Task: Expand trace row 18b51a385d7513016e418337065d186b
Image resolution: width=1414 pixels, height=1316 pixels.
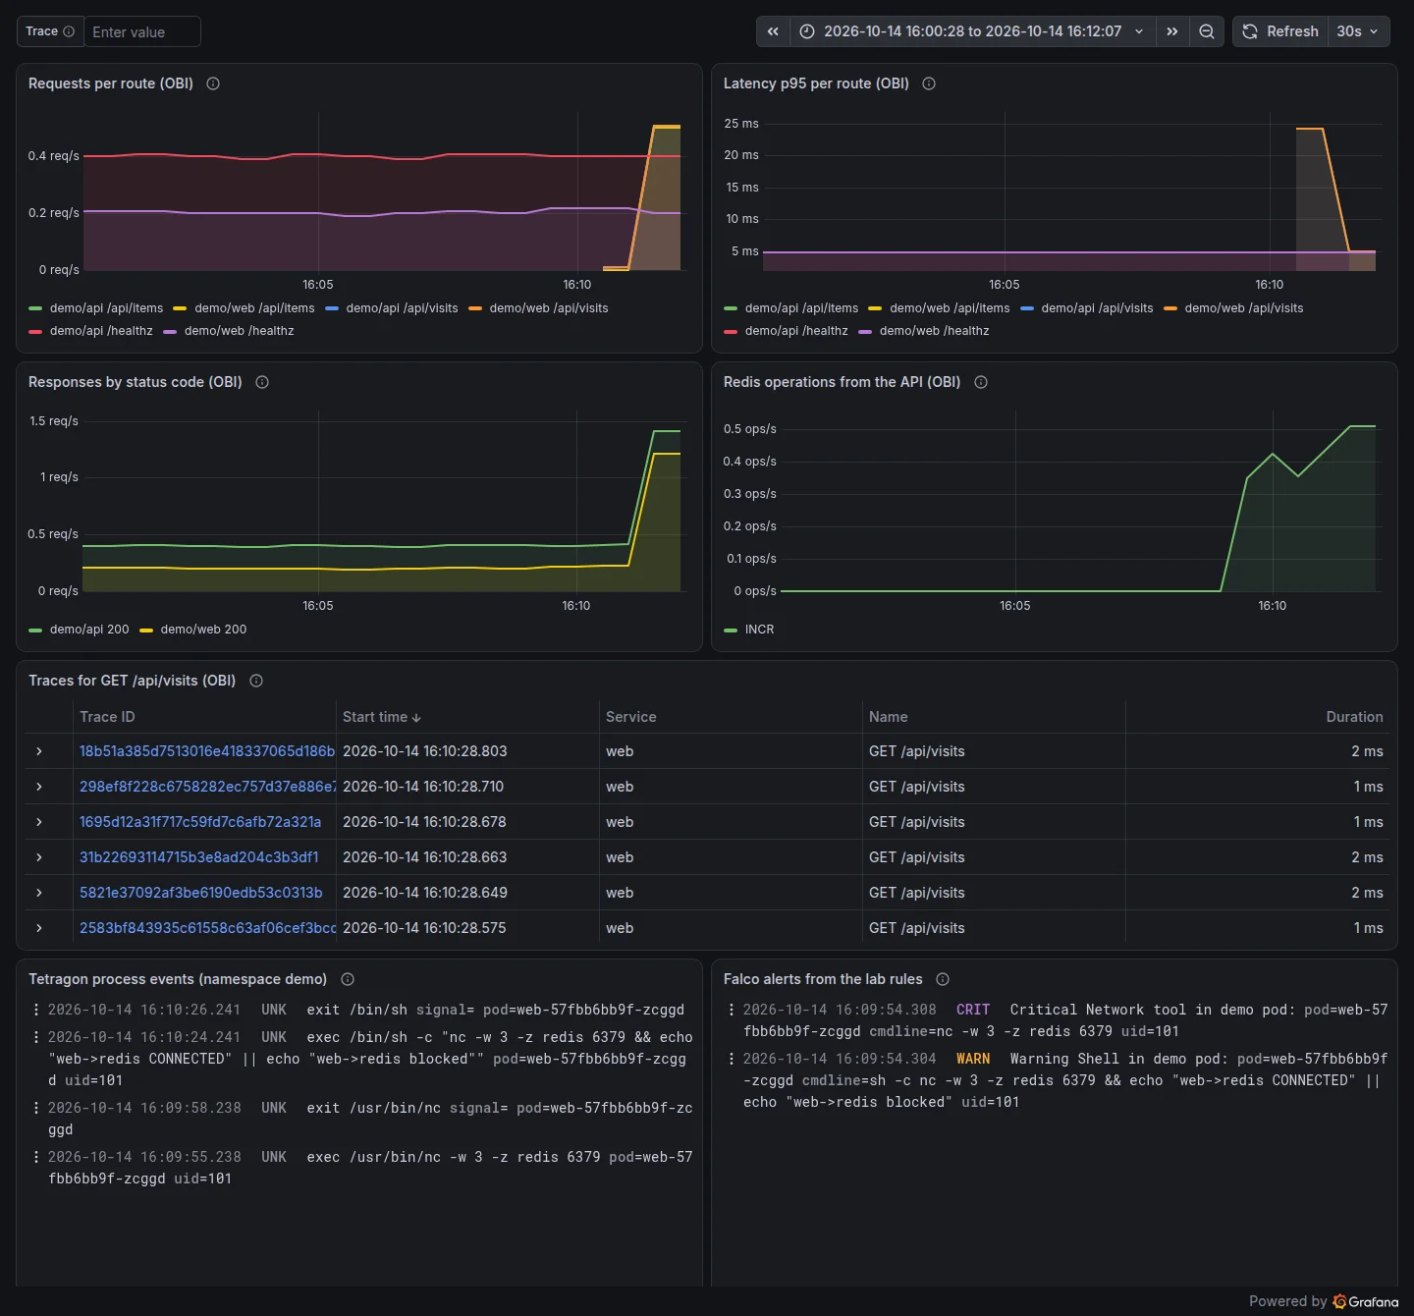Action: 39,751
